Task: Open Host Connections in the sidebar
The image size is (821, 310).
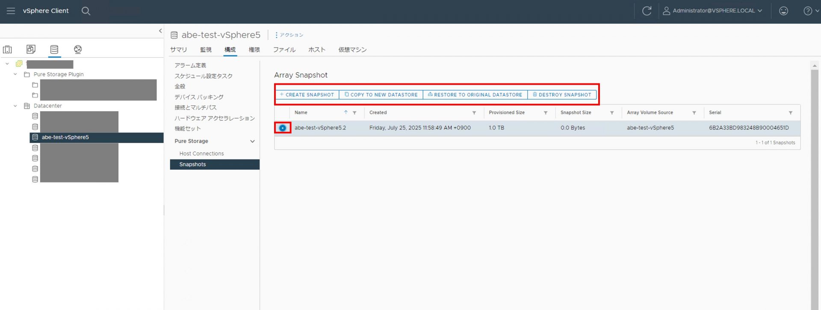Action: [201, 154]
